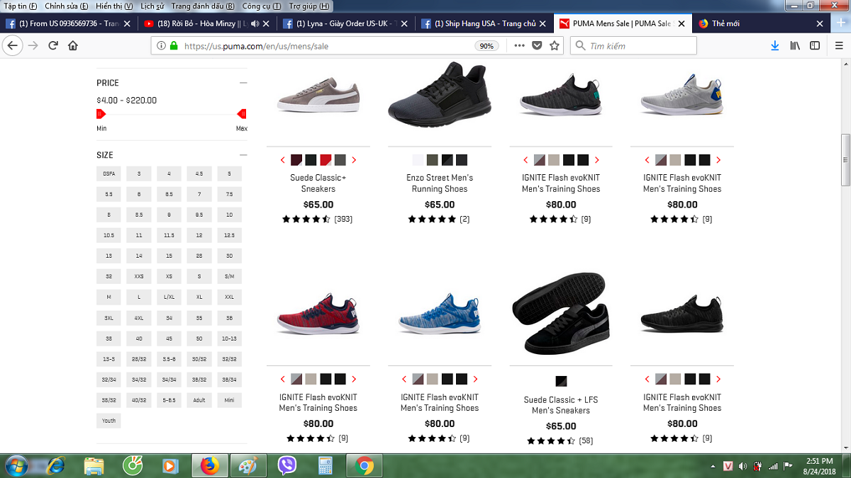Open Viber from the taskbar

(x=287, y=466)
